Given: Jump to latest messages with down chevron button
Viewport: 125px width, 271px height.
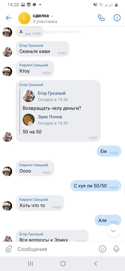Looking at the screenshot, I should pyautogui.click(x=113, y=231).
